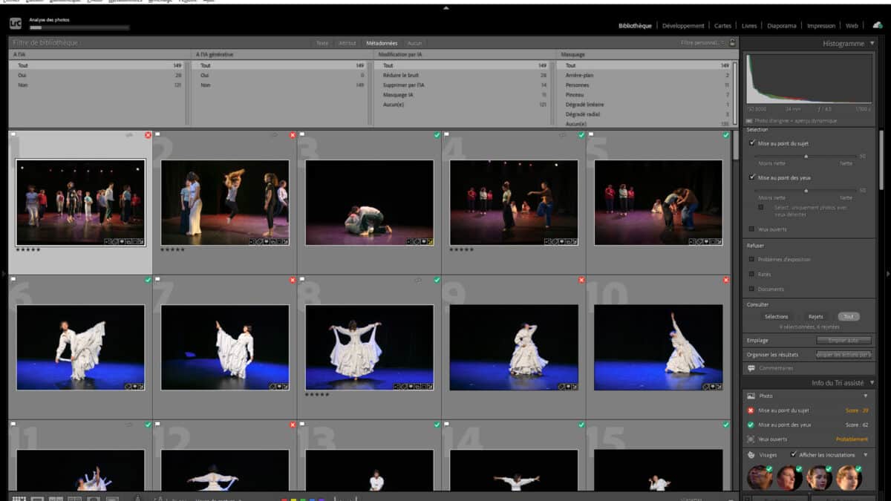Collapse the Histogramme panel
The height and width of the screenshot is (501, 891).
pyautogui.click(x=872, y=44)
